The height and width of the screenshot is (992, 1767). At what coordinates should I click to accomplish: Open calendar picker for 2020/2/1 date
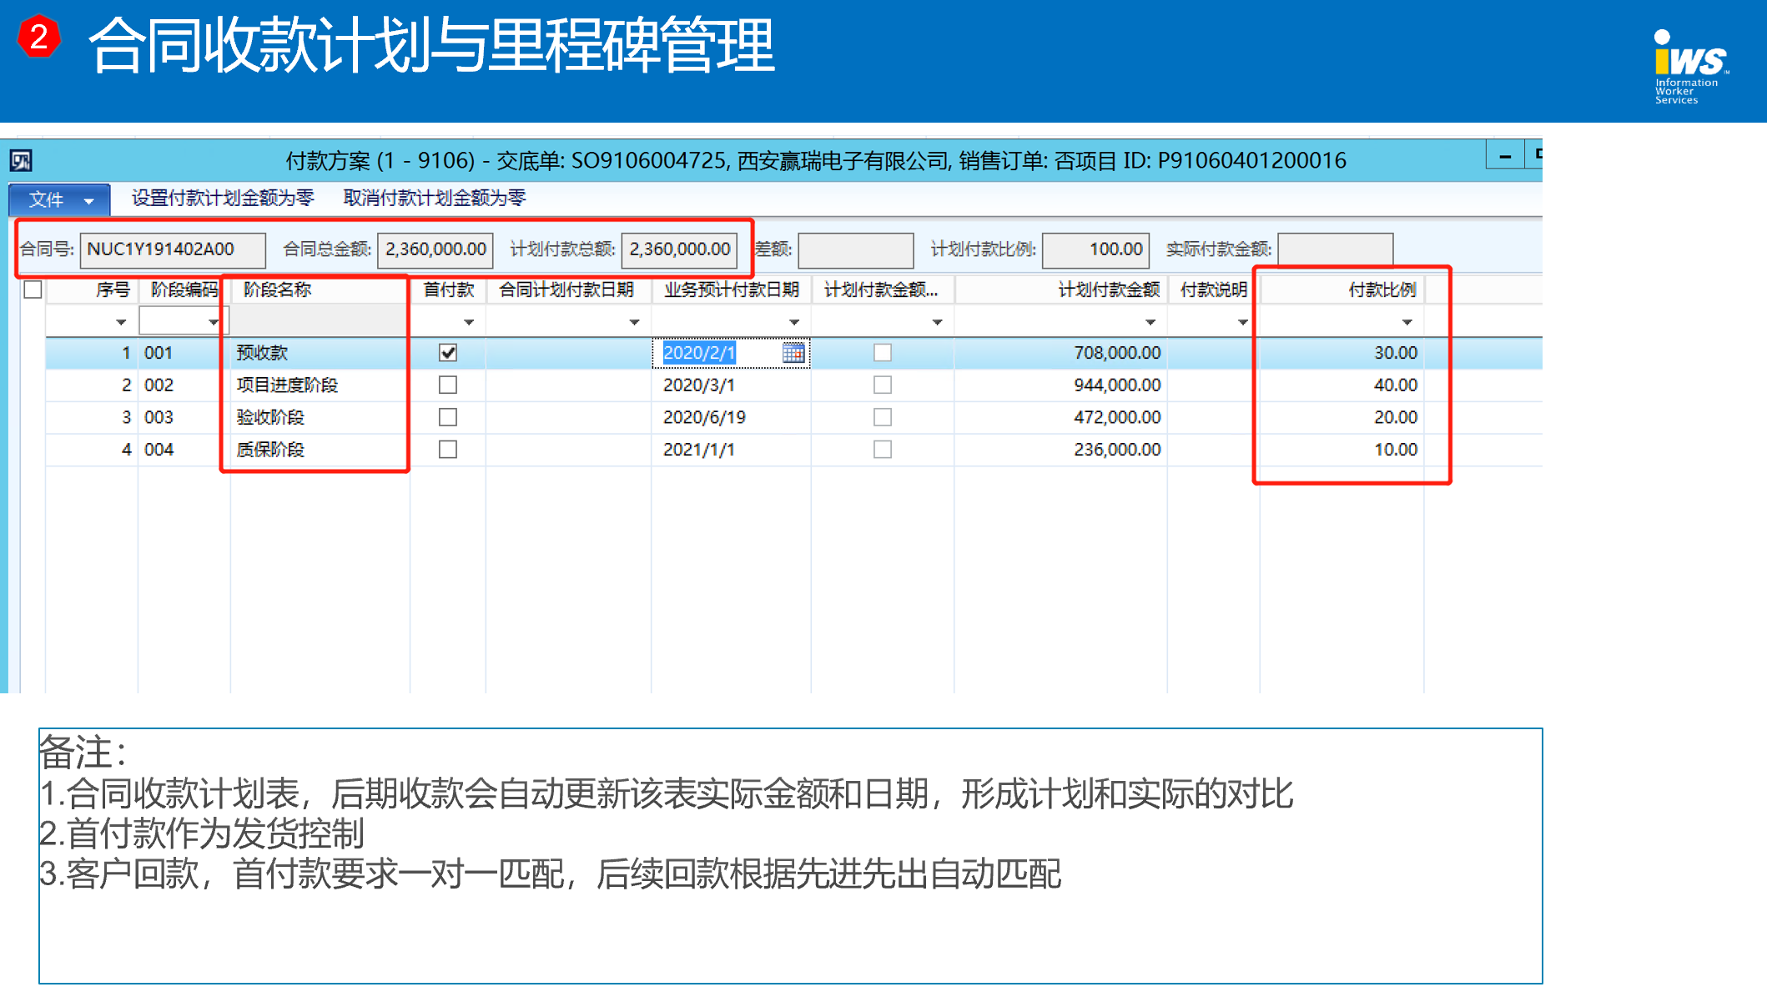pos(793,353)
